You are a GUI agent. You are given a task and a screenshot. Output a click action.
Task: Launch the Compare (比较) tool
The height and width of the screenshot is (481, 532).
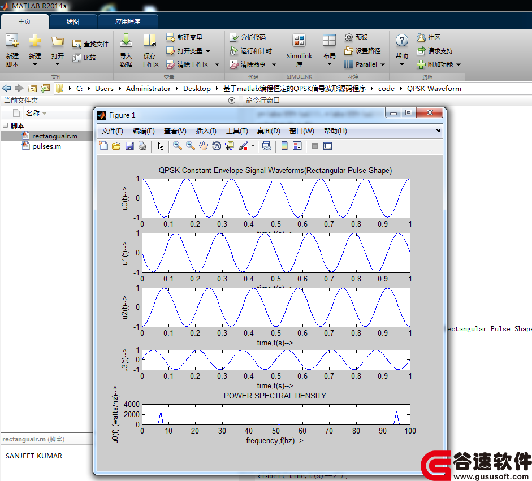tap(84, 58)
